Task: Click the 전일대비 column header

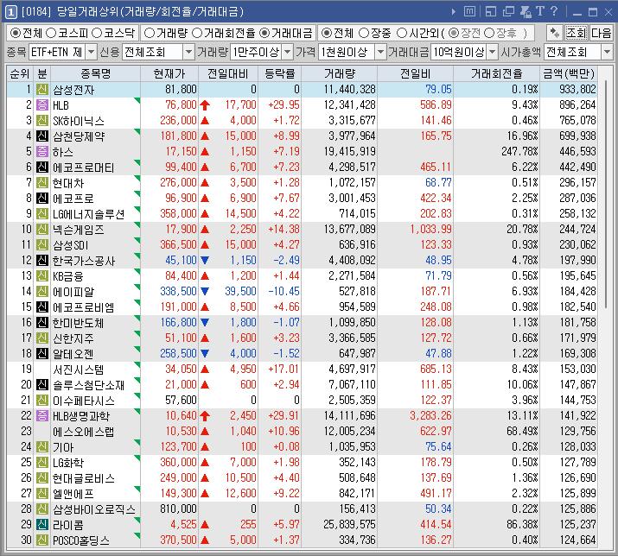Action: click(x=228, y=73)
